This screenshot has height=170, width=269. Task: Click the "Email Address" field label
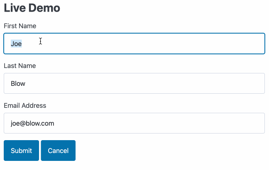[x=25, y=105]
